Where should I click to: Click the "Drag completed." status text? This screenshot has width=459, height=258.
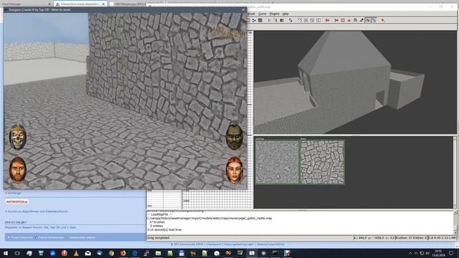158,238
